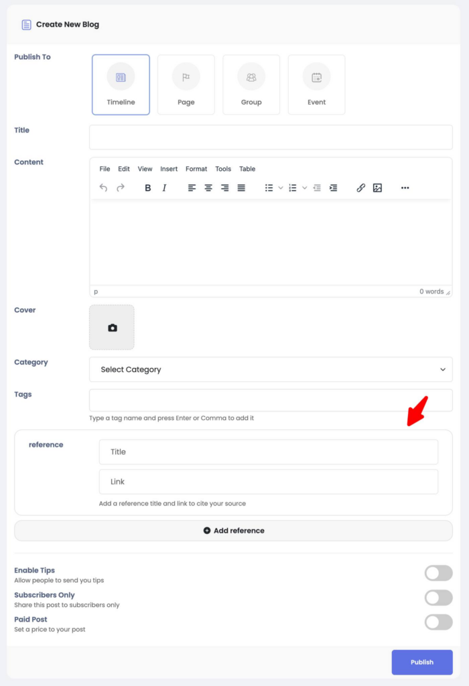Image resolution: width=469 pixels, height=686 pixels.
Task: Click the undo arrow in editor
Action: click(x=103, y=188)
